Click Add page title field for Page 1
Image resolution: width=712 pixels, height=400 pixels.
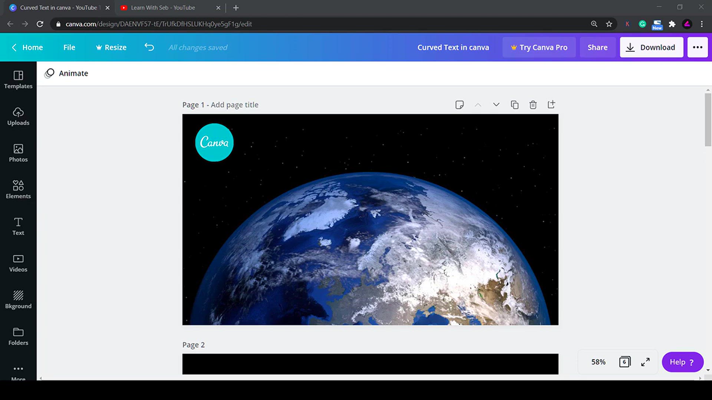click(234, 105)
